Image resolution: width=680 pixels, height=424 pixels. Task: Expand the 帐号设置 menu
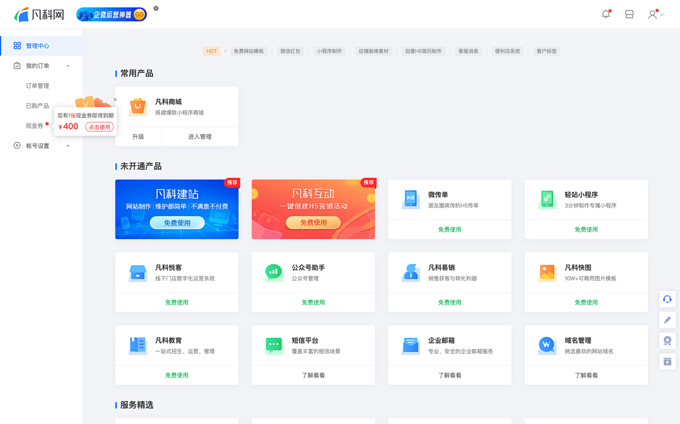68,146
